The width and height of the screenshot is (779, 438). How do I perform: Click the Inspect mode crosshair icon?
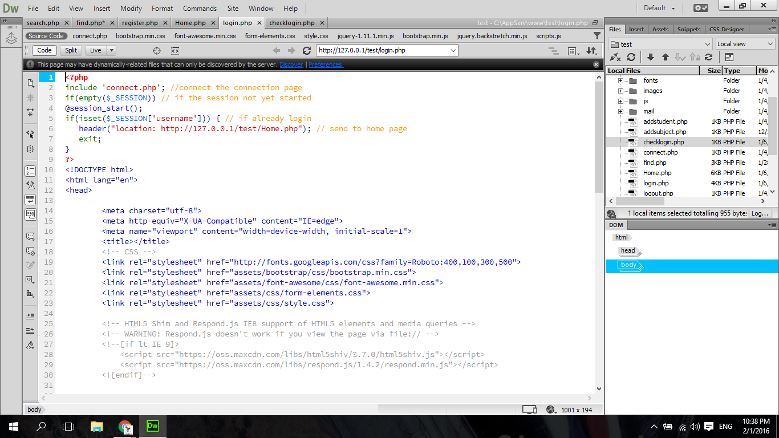(x=158, y=50)
